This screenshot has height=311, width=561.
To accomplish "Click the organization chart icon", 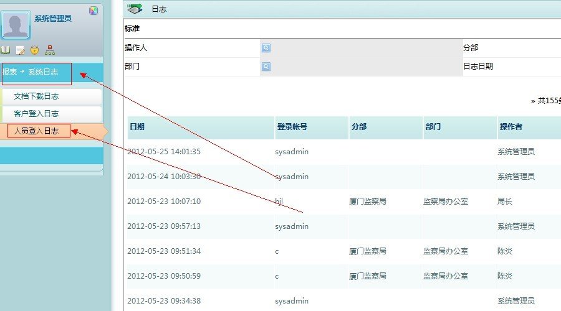I will pyautogui.click(x=50, y=50).
